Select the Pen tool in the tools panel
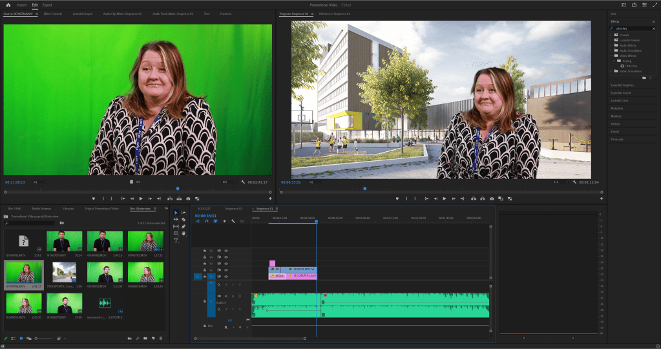The height and width of the screenshot is (349, 661). 184,227
